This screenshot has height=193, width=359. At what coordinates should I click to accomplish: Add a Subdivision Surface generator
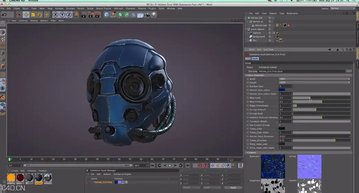click(x=120, y=15)
